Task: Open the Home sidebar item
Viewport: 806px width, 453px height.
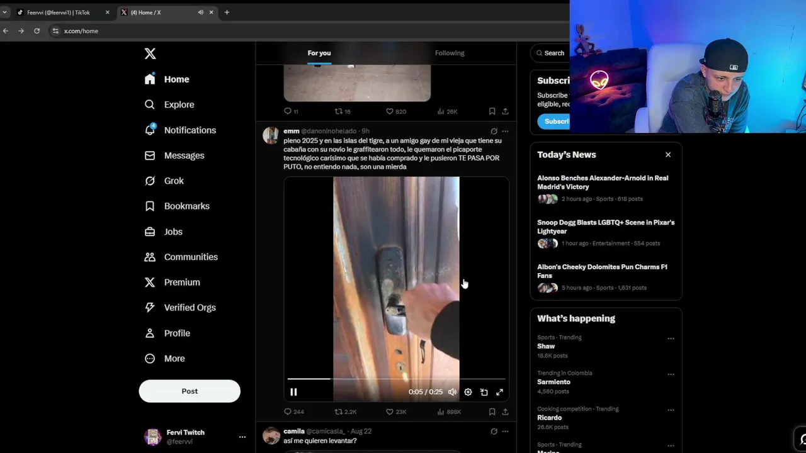Action: 167,79
